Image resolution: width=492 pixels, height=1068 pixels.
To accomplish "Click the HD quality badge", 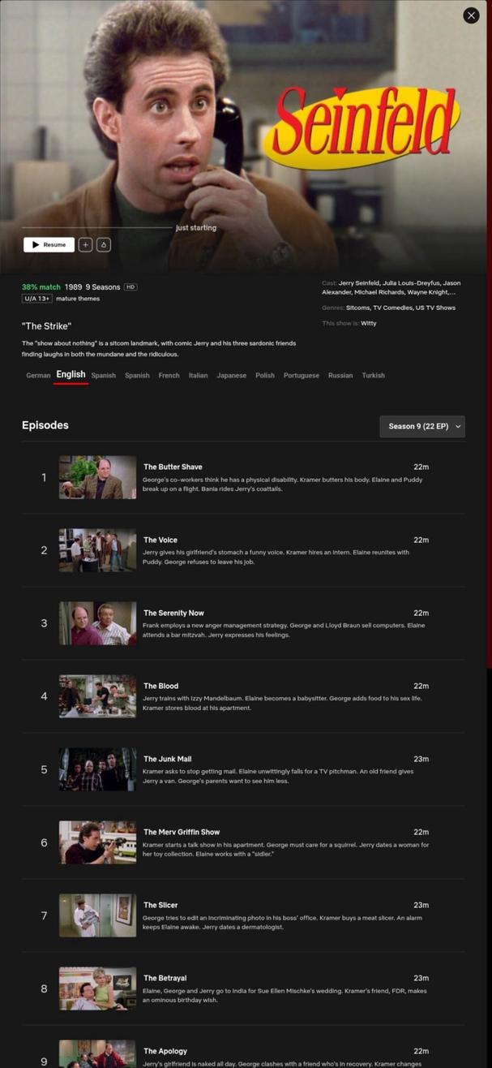I will [130, 287].
